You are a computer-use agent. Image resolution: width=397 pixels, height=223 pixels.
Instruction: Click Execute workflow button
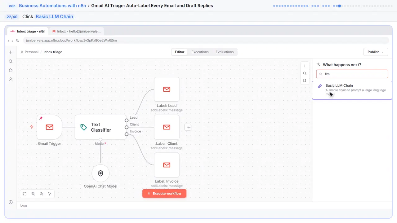click(x=164, y=194)
